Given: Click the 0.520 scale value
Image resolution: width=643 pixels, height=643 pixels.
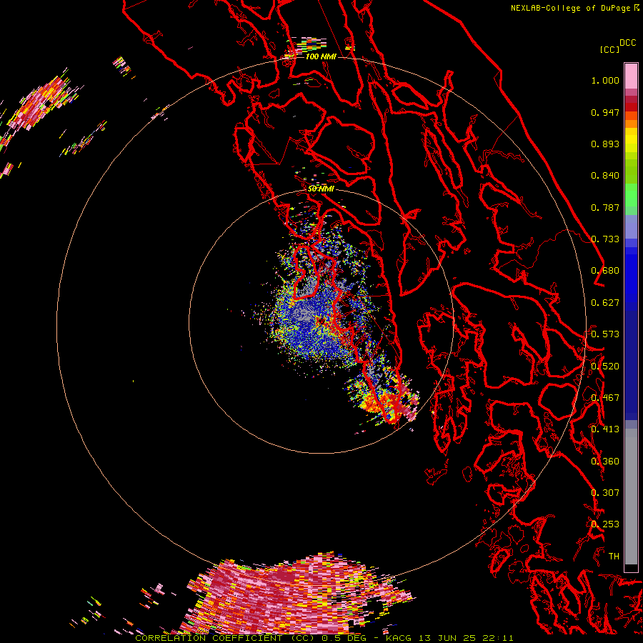Looking at the screenshot, I should tap(605, 367).
